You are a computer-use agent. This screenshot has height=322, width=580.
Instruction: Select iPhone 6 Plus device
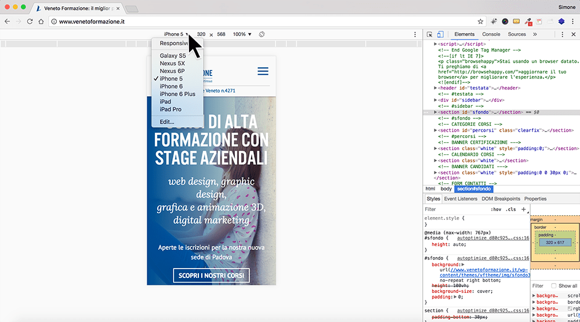[x=177, y=94]
